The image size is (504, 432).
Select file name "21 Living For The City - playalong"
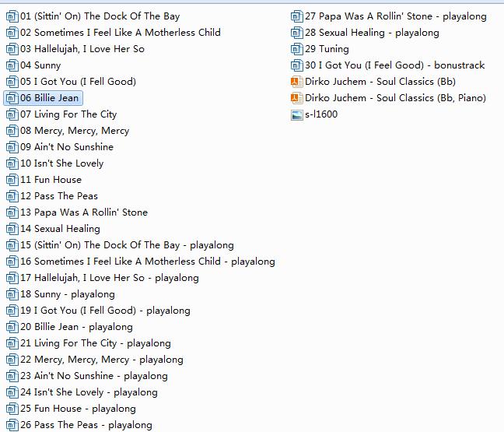(x=96, y=343)
